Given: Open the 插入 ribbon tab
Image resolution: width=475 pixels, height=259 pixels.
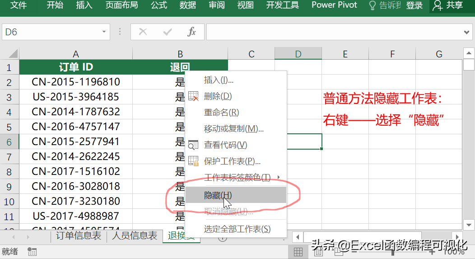Looking at the screenshot, I should point(84,5).
